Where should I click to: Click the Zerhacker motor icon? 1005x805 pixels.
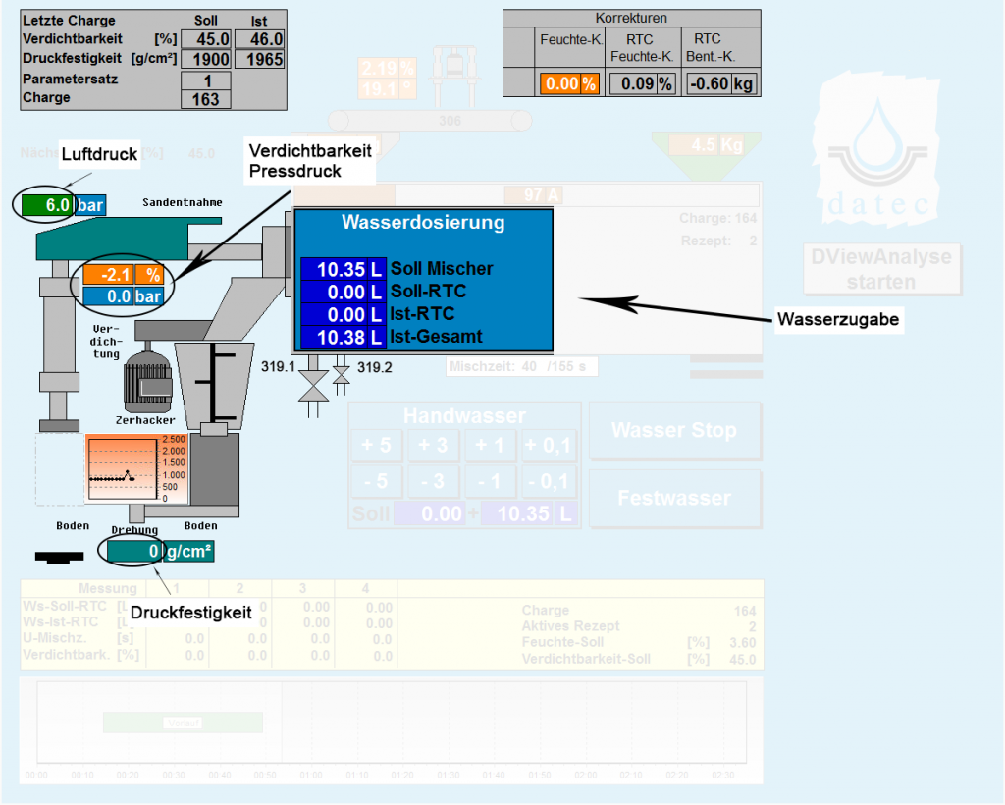tap(147, 380)
